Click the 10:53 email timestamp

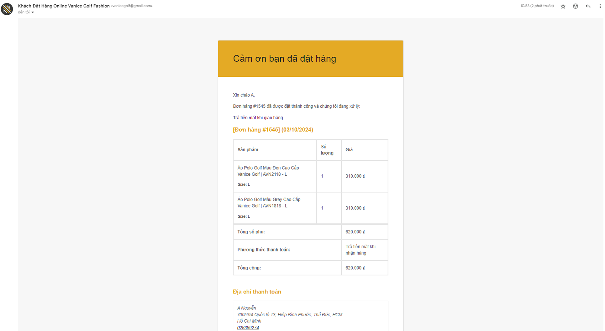(x=537, y=6)
